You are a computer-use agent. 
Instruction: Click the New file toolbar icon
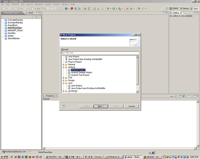pos(32,9)
